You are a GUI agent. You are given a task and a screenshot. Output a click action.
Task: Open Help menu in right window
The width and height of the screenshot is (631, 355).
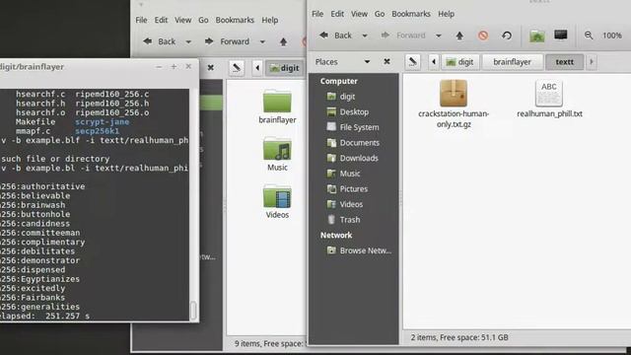point(446,14)
